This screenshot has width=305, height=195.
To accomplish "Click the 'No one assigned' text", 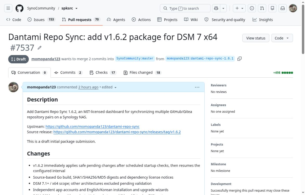I will coord(223,112).
